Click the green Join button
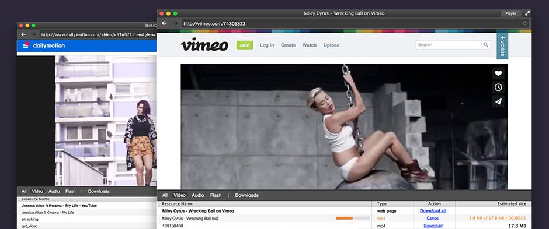Image resolution: width=549 pixels, height=229 pixels. point(245,45)
